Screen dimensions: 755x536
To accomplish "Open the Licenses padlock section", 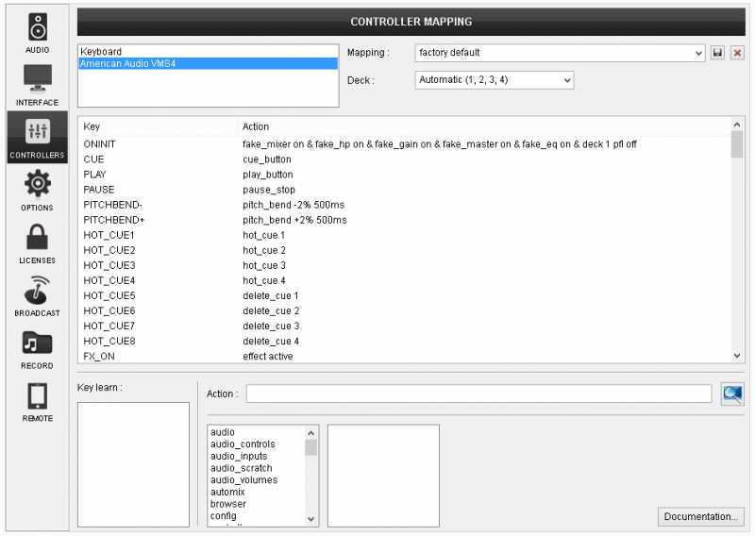I will [x=38, y=242].
